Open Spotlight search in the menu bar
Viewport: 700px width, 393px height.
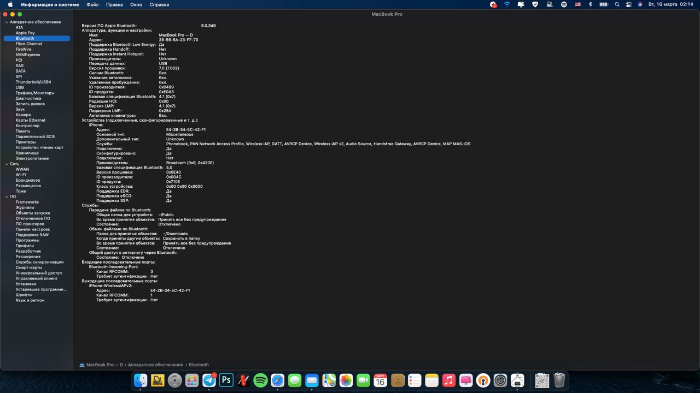(617, 4)
